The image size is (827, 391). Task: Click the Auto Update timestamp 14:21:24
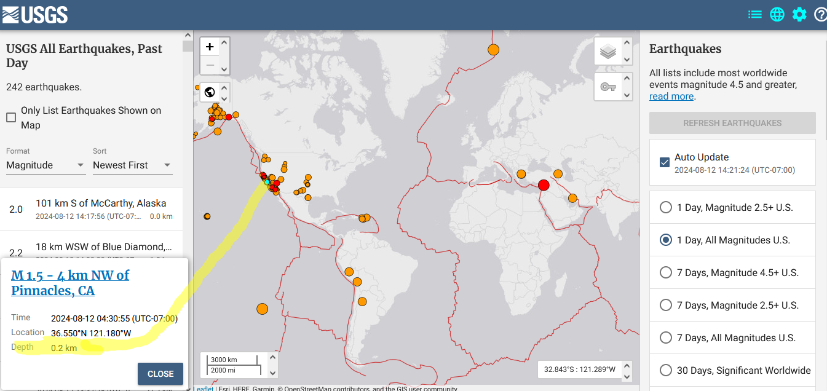[735, 170]
